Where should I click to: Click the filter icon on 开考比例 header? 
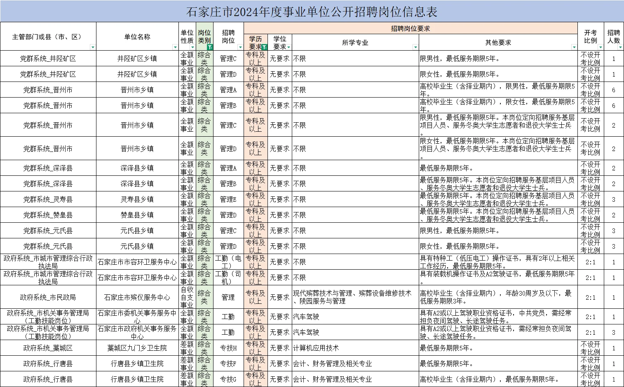tap(601, 47)
